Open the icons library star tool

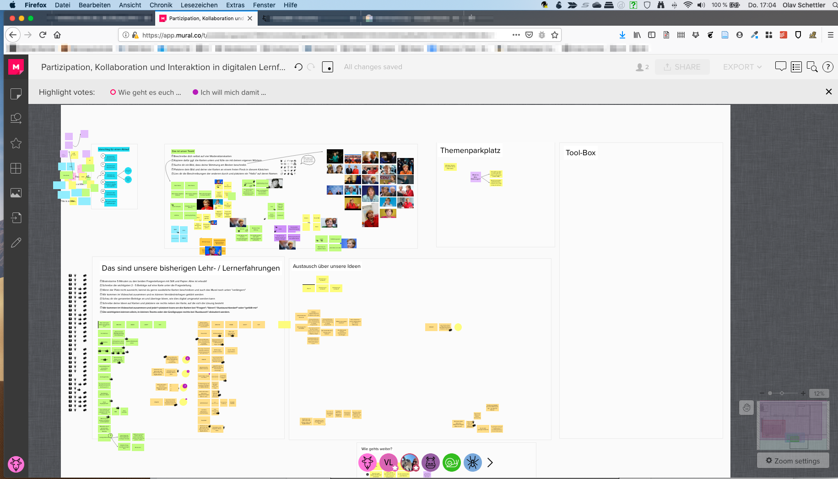(16, 143)
